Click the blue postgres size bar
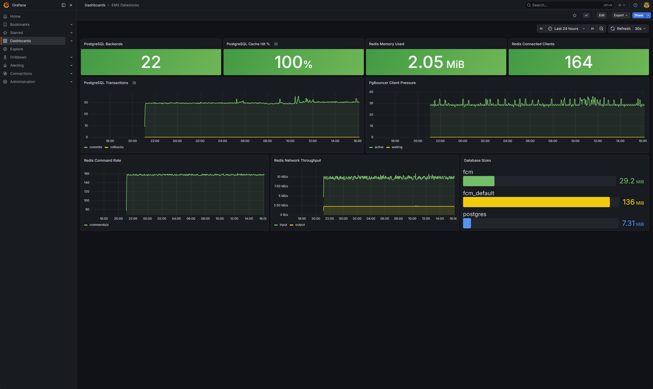This screenshot has width=653, height=389. pyautogui.click(x=467, y=223)
